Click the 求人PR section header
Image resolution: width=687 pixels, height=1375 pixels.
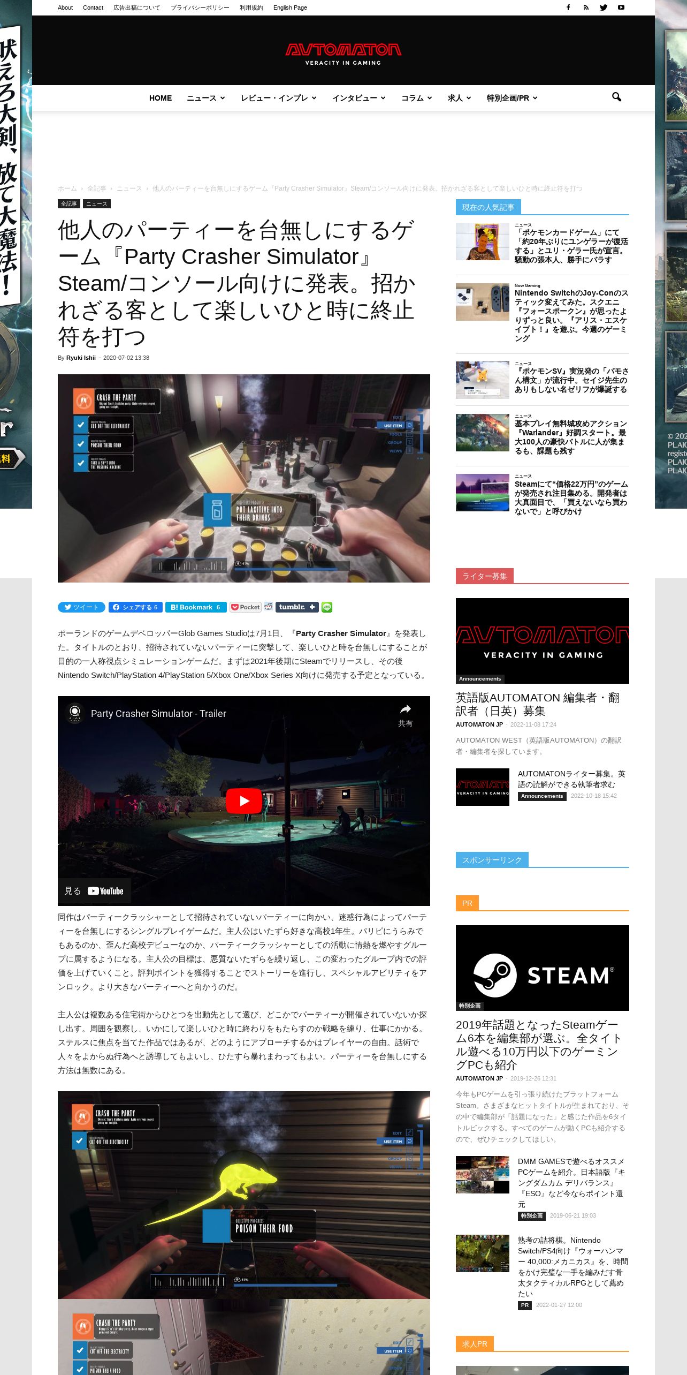[x=475, y=1344]
